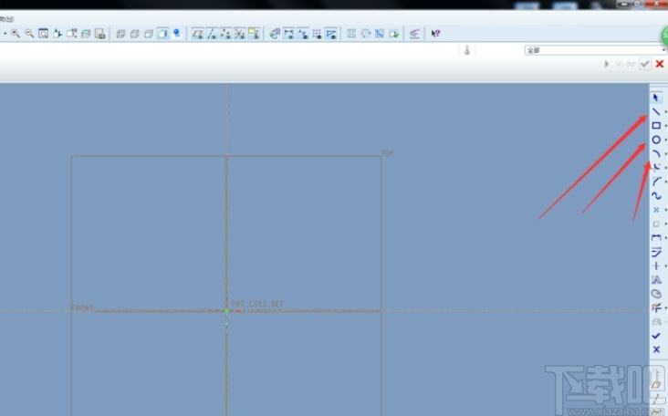Open the selection filter dropdown

[595, 50]
